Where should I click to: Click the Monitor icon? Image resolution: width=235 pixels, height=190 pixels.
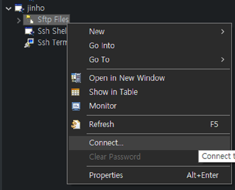76,106
